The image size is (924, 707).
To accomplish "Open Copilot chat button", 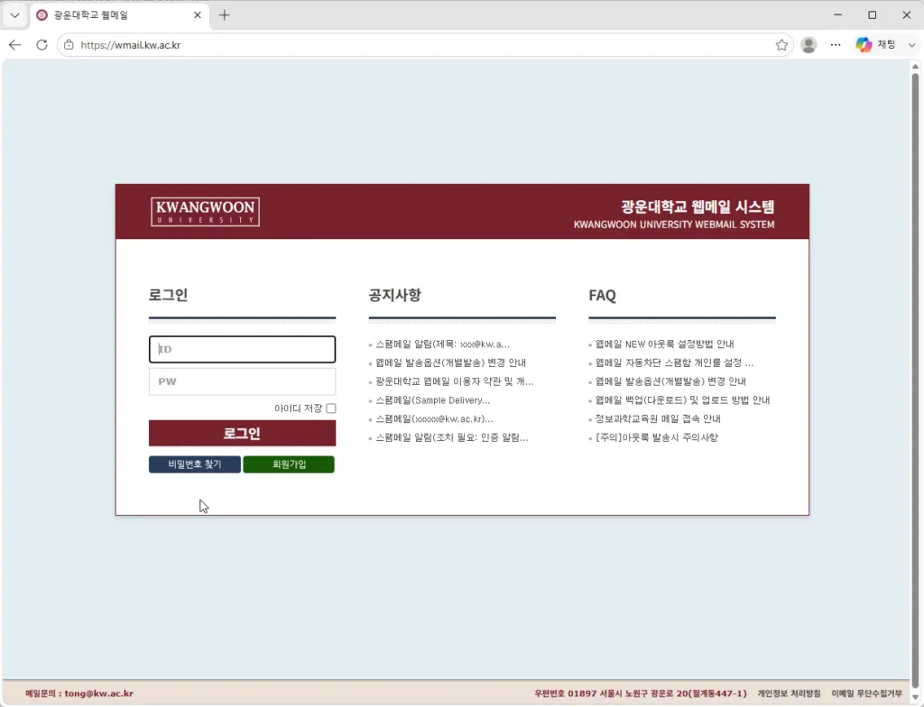I will pyautogui.click(x=876, y=45).
